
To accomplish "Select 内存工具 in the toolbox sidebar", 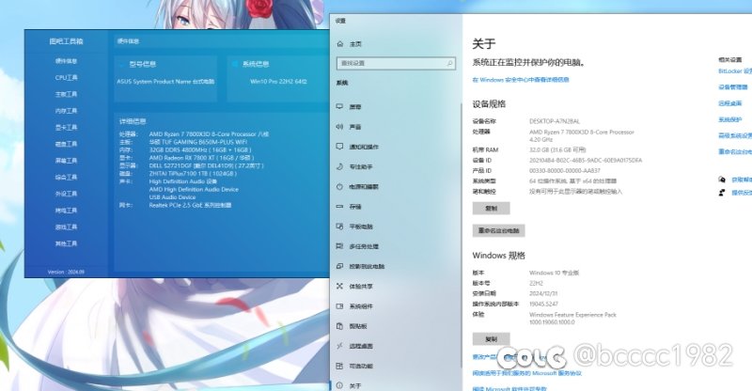I will 66,110.
